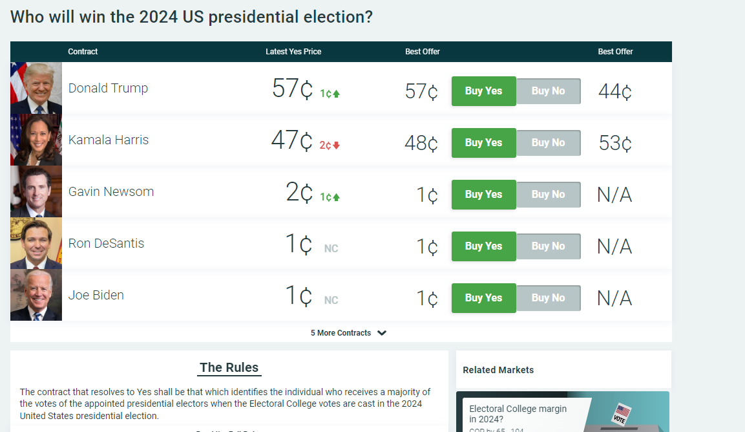Buy No on Donald Trump

click(548, 91)
